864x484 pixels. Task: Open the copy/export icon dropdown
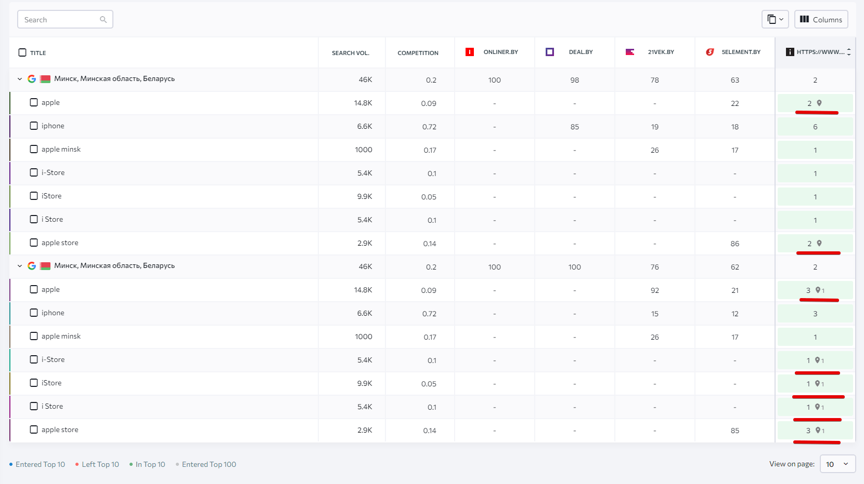[775, 19]
